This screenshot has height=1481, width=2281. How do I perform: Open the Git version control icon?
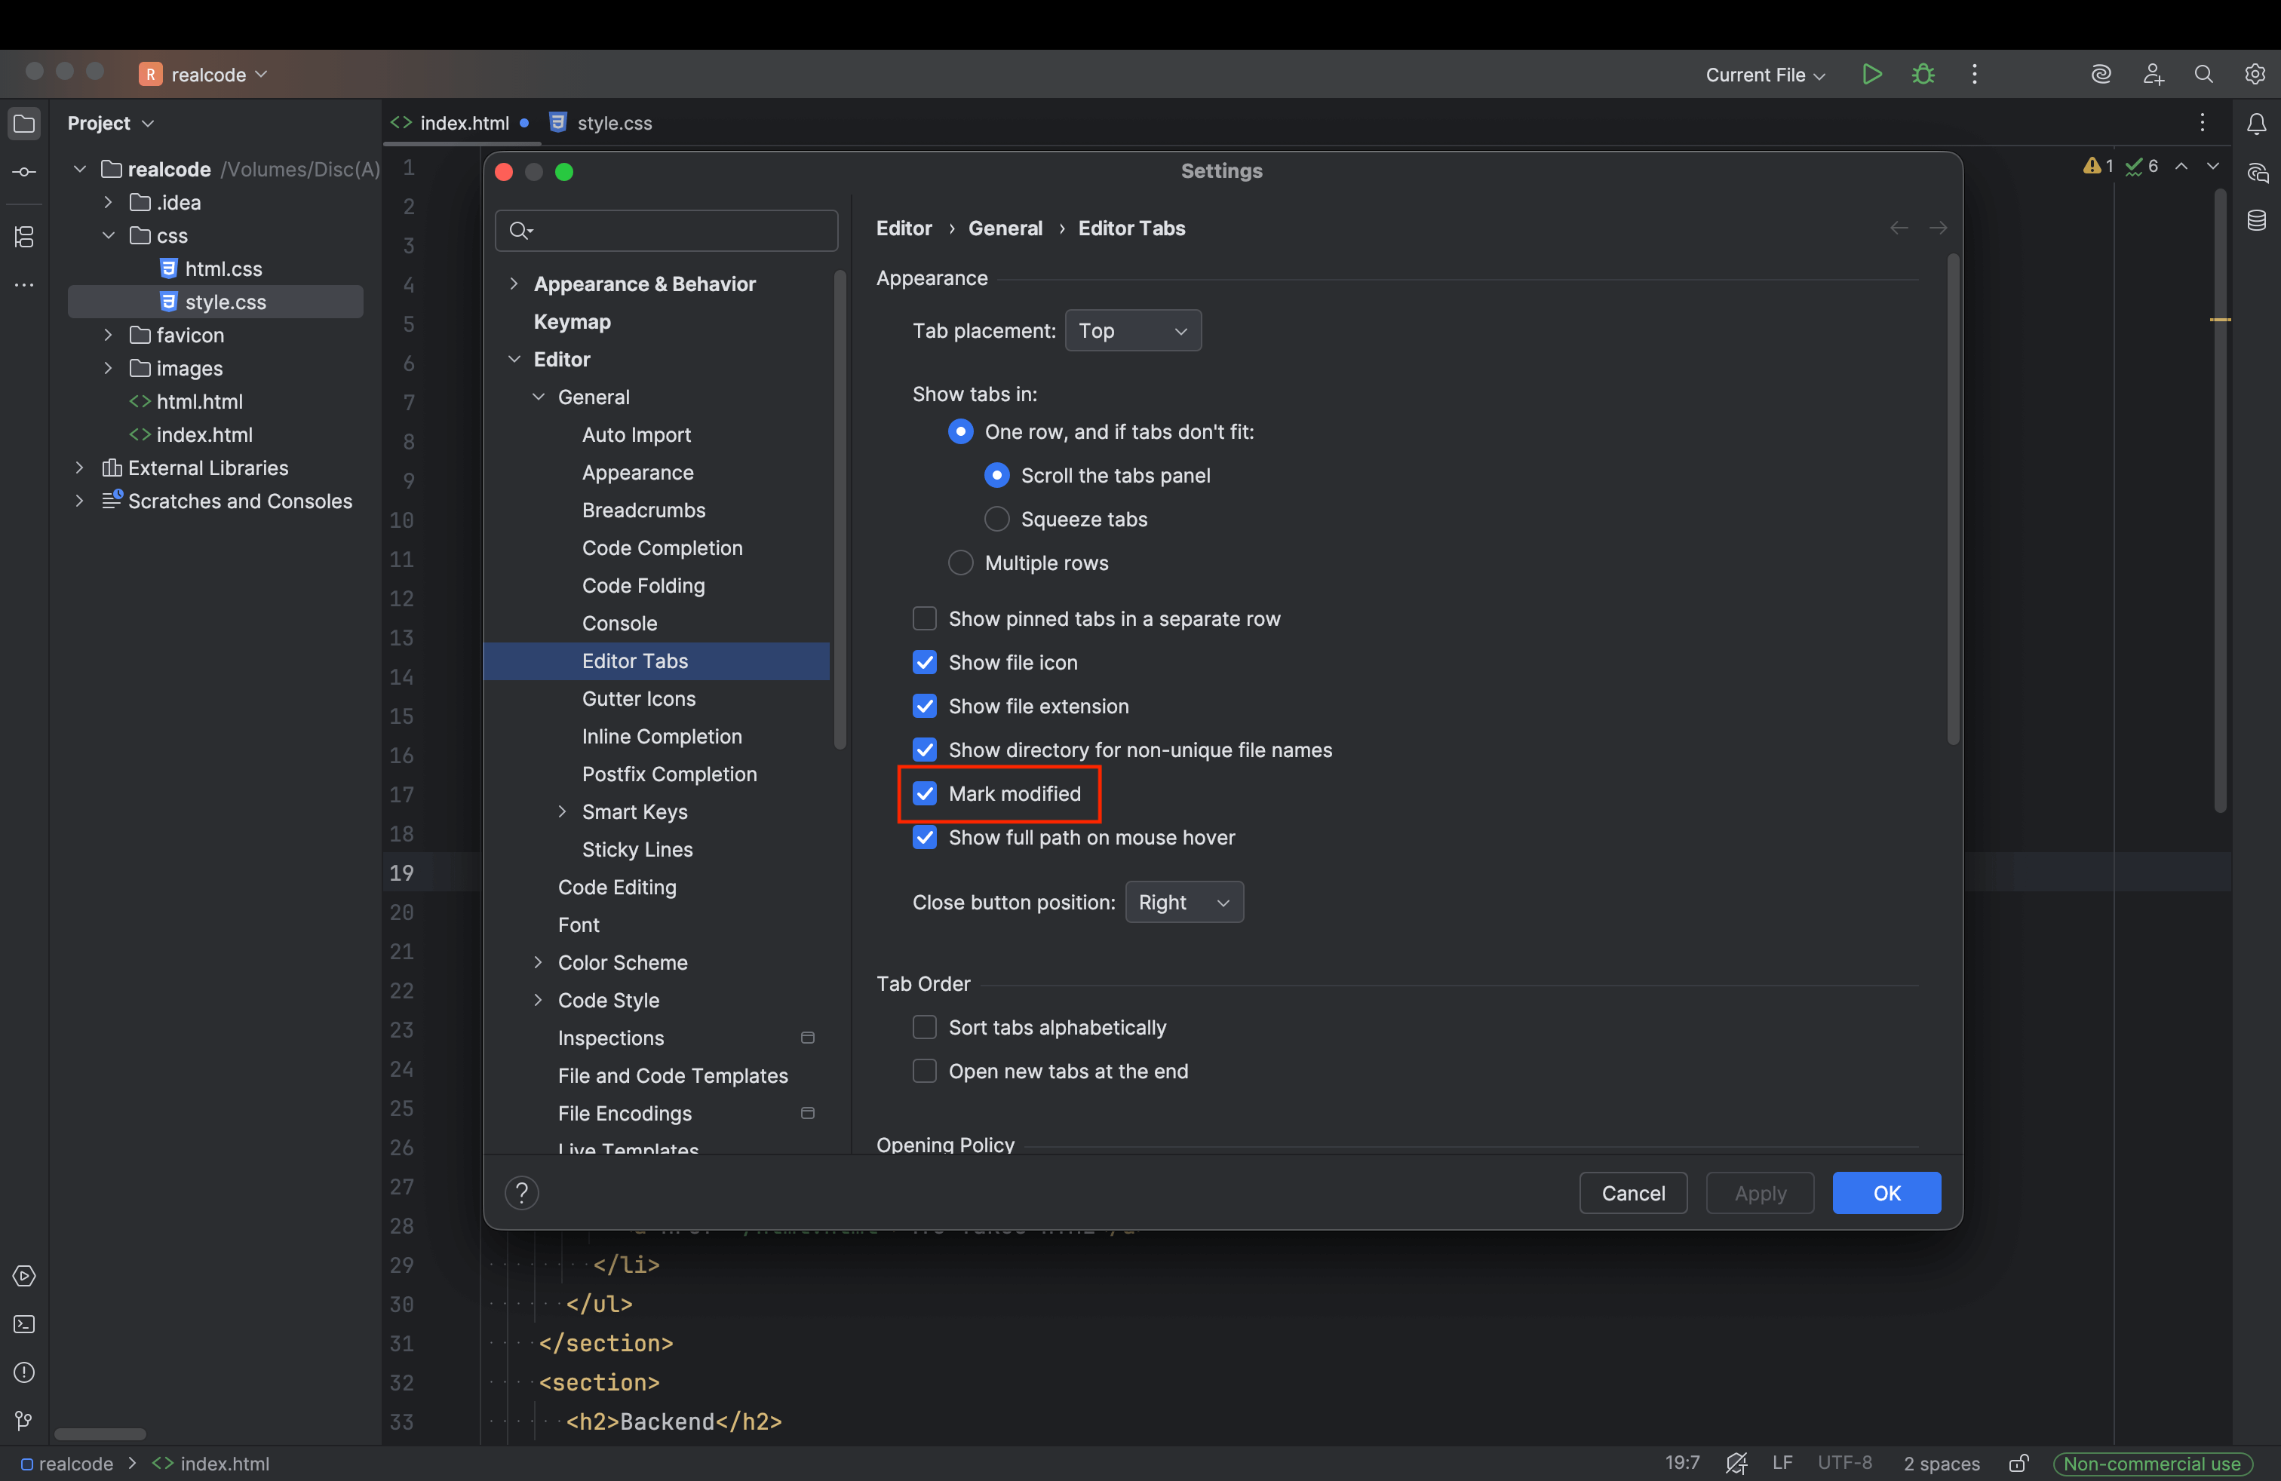click(24, 1420)
